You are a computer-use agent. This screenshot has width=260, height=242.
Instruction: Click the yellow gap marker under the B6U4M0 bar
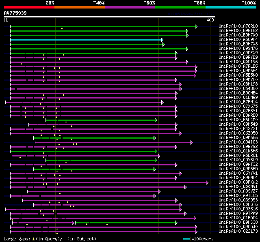(66, 122)
